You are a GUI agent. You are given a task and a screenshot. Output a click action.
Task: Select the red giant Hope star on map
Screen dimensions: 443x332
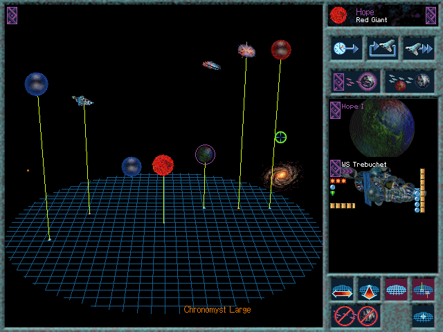pyautogui.click(x=163, y=165)
